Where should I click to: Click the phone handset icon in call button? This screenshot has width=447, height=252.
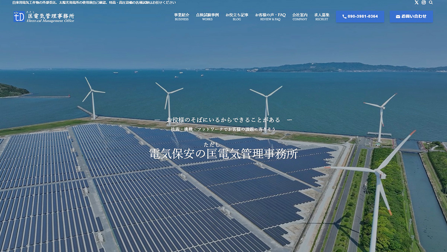(x=344, y=17)
